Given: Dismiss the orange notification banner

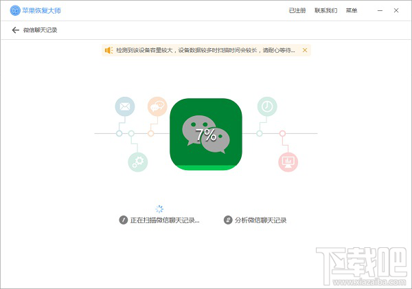Looking at the screenshot, I should tap(305, 50).
